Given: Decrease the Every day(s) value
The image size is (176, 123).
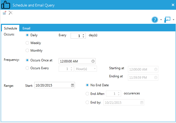Looking at the screenshot, I should (x=83, y=37).
